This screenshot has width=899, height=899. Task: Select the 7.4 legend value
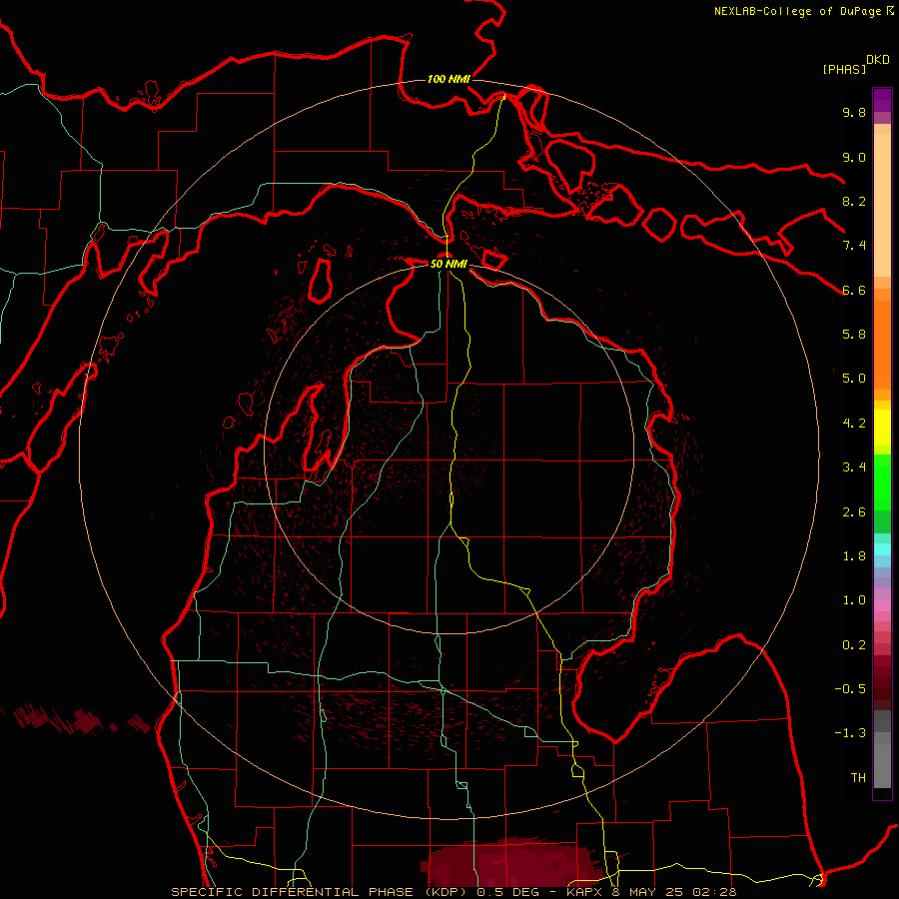coord(854,246)
